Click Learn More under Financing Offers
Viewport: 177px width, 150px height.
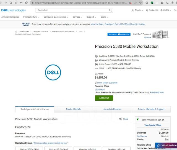tap(100, 90)
